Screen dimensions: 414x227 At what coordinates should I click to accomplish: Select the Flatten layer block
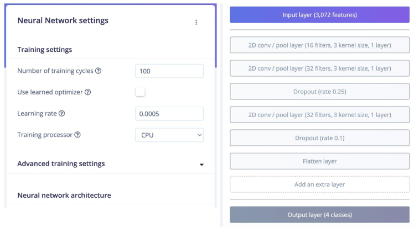[x=319, y=161]
